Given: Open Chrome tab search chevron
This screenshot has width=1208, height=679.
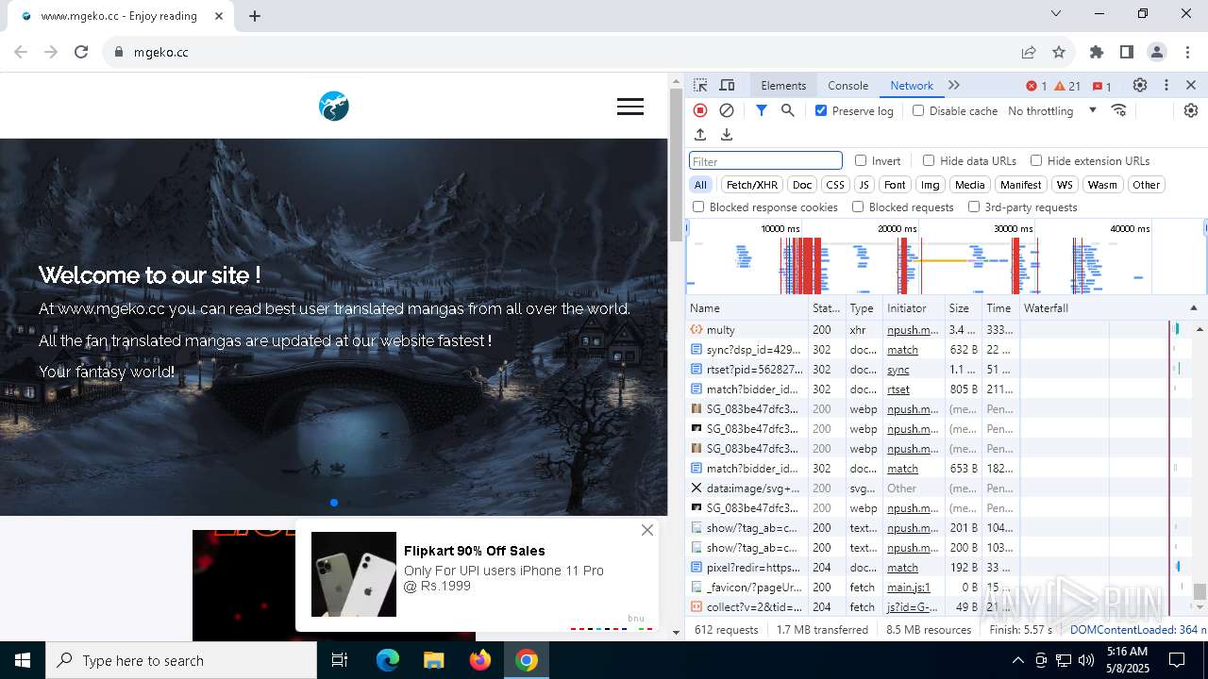Looking at the screenshot, I should (x=1056, y=13).
